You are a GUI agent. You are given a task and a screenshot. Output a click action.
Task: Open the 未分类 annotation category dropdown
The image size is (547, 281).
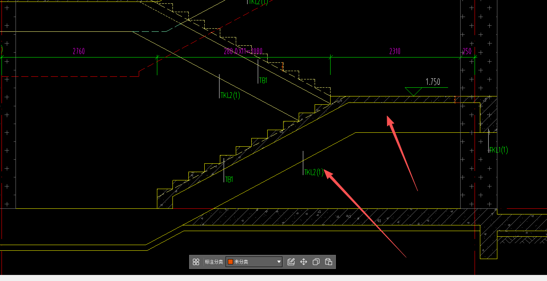[254, 262]
